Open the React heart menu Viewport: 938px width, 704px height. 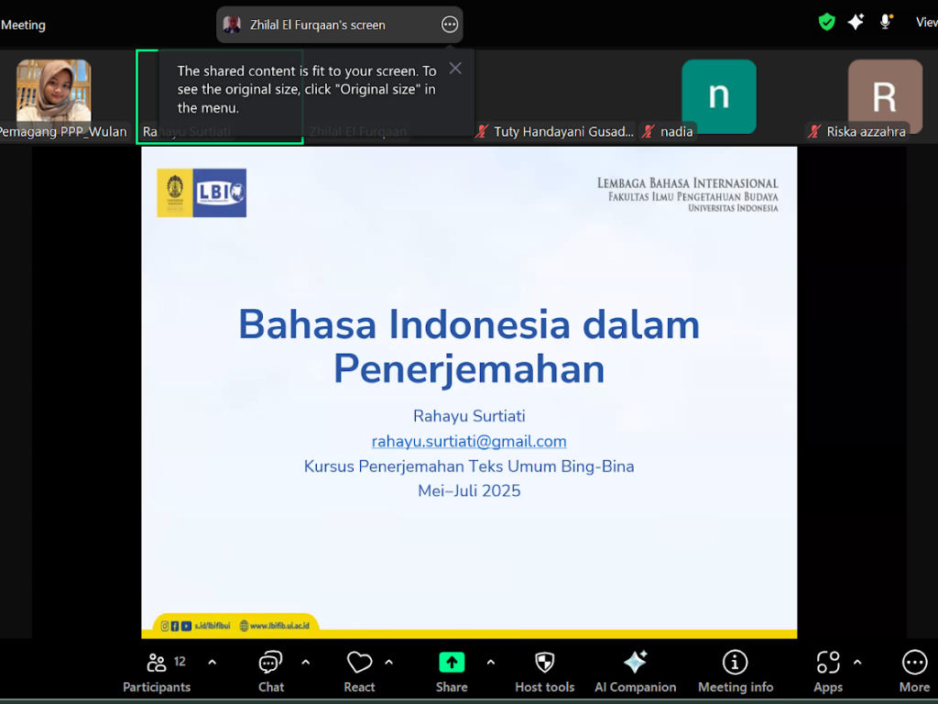(359, 672)
